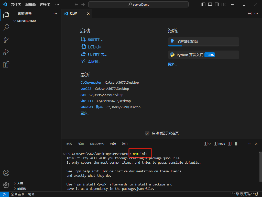Viewport: 262px width, 197px height.
Task: Open recent project vite1111
Action: pyautogui.click(x=87, y=101)
